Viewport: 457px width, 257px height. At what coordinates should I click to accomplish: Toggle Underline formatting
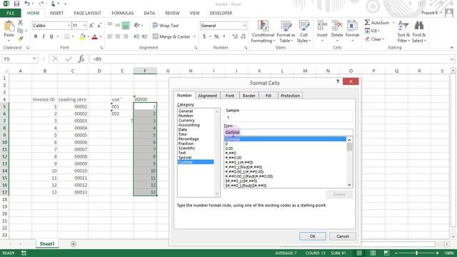pyautogui.click(x=51, y=36)
